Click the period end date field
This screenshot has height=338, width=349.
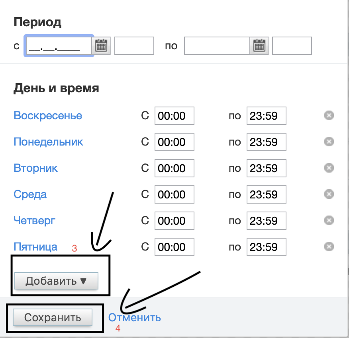tap(217, 46)
